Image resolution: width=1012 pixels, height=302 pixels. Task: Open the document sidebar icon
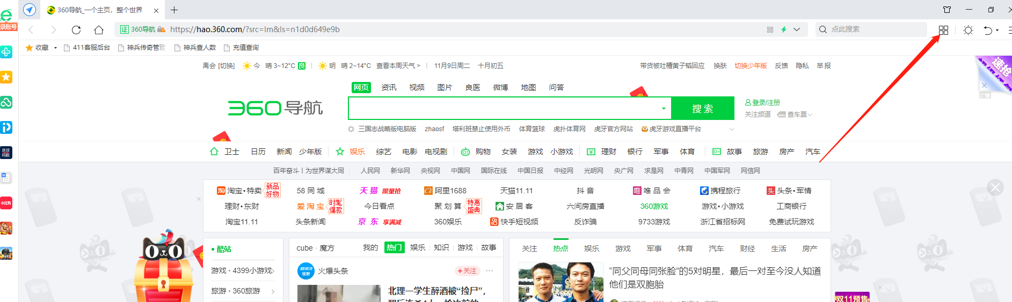click(6, 178)
